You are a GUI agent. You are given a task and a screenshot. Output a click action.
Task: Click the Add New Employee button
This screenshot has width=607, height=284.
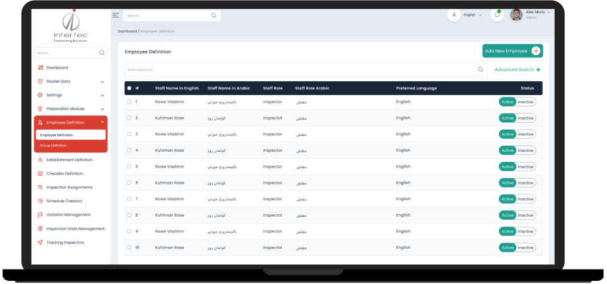pyautogui.click(x=513, y=51)
